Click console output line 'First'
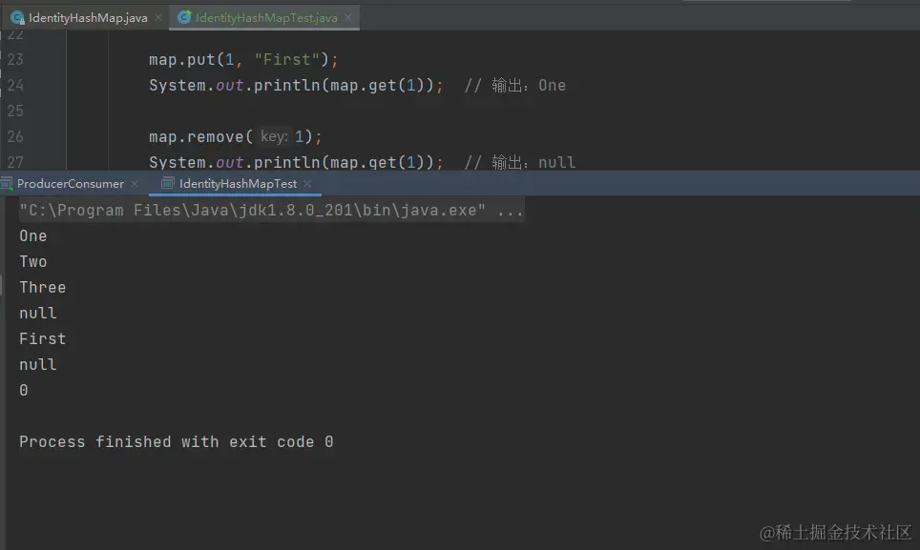The width and height of the screenshot is (920, 550). click(x=42, y=339)
